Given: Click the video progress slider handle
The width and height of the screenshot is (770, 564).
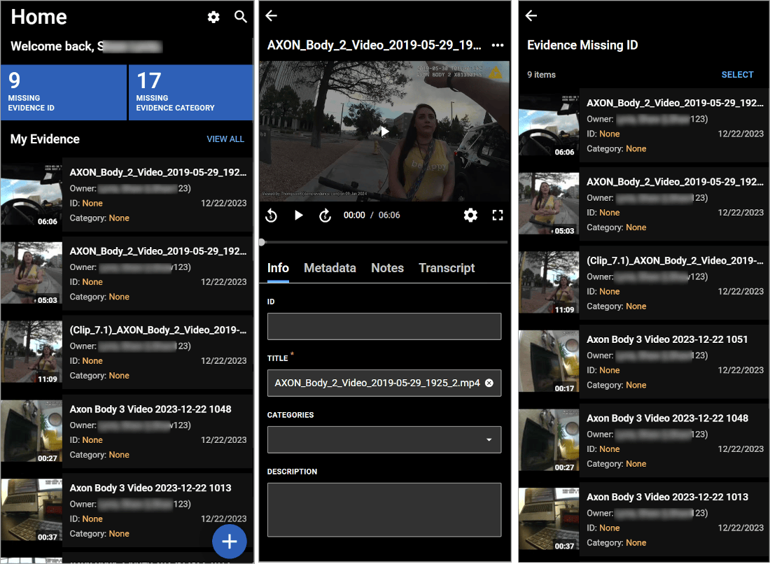Looking at the screenshot, I should [x=262, y=242].
